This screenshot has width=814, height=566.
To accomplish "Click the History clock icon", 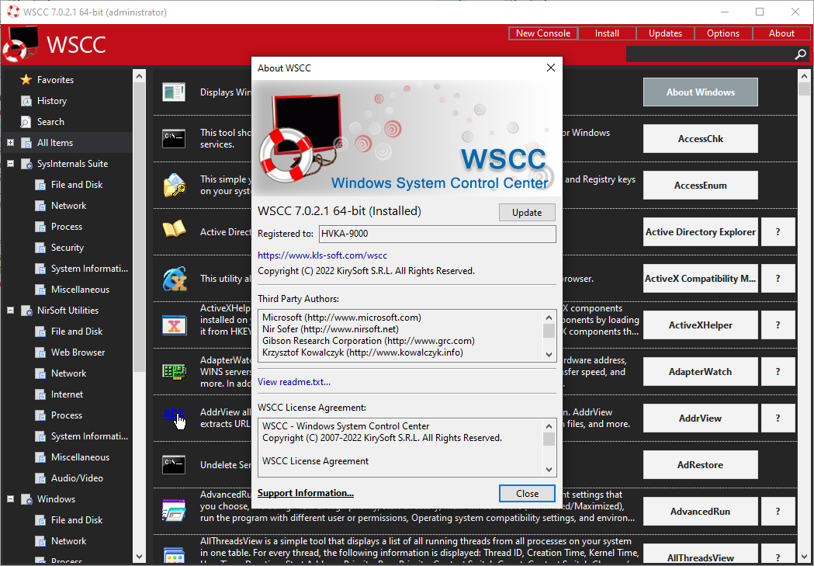I will coord(26,101).
